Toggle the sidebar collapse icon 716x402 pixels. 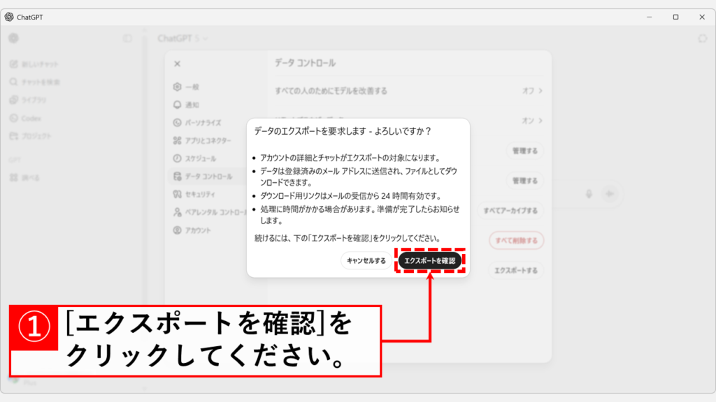(x=127, y=38)
